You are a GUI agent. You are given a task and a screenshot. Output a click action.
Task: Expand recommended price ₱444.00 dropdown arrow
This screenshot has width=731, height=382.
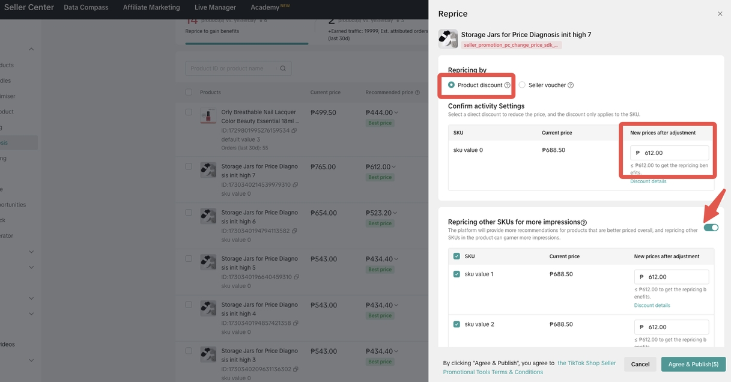point(396,113)
